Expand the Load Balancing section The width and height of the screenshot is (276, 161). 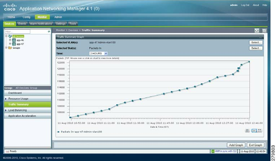(6, 110)
